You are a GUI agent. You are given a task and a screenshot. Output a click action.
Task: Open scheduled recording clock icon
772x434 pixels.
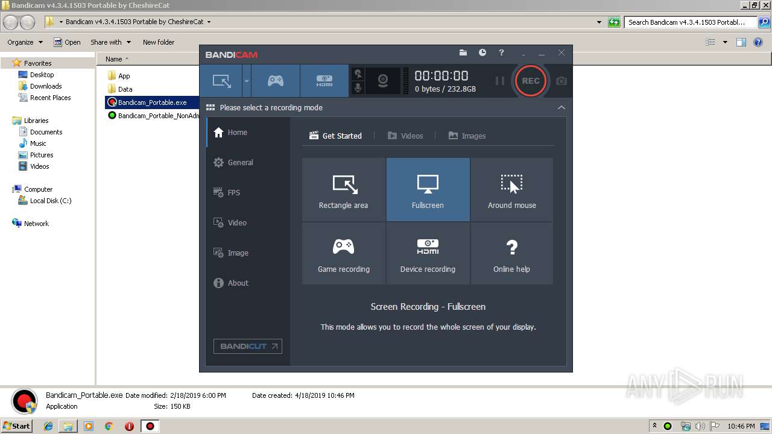coord(482,53)
